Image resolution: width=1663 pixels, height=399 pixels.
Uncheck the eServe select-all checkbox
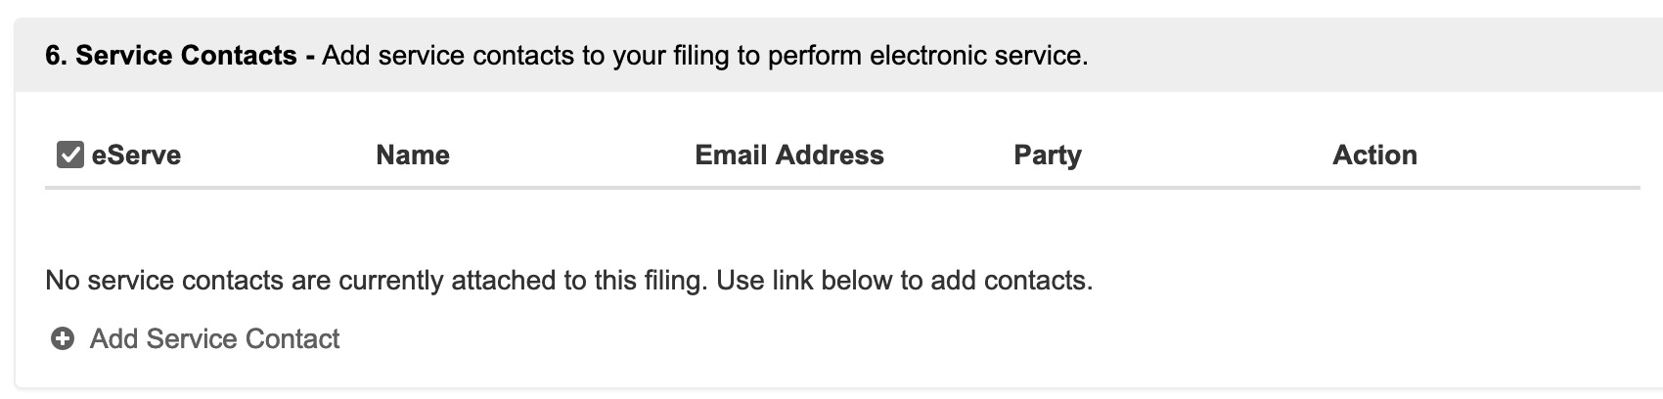[69, 155]
